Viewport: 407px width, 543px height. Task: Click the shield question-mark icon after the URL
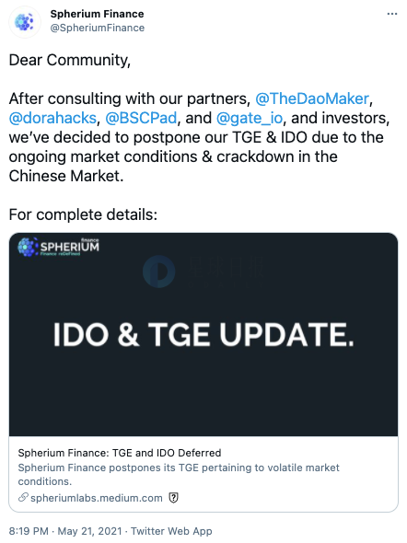click(x=173, y=498)
